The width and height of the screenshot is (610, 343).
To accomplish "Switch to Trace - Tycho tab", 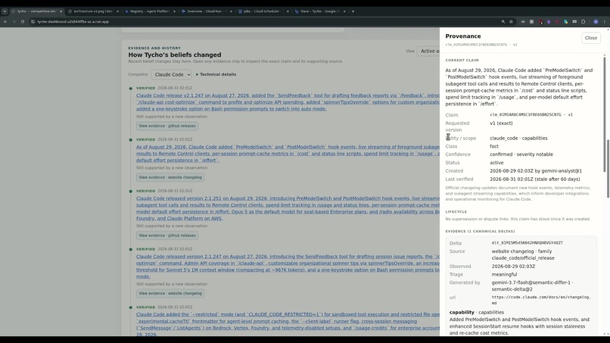I will pyautogui.click(x=320, y=11).
